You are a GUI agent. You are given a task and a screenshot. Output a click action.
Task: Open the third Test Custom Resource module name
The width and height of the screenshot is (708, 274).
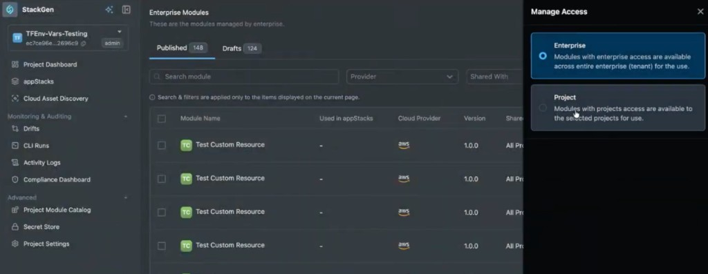tap(230, 211)
